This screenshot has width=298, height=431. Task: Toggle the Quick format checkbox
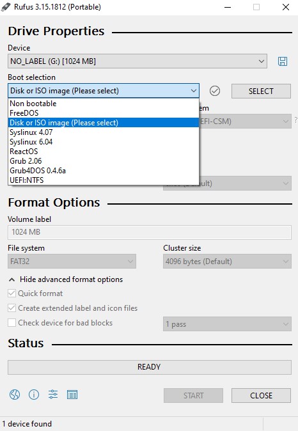pyautogui.click(x=12, y=293)
